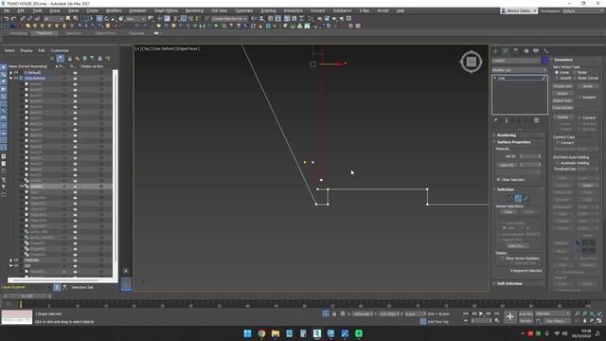Toggle the Reorient checkbox
Screen dimensions: 606x341
[579, 97]
